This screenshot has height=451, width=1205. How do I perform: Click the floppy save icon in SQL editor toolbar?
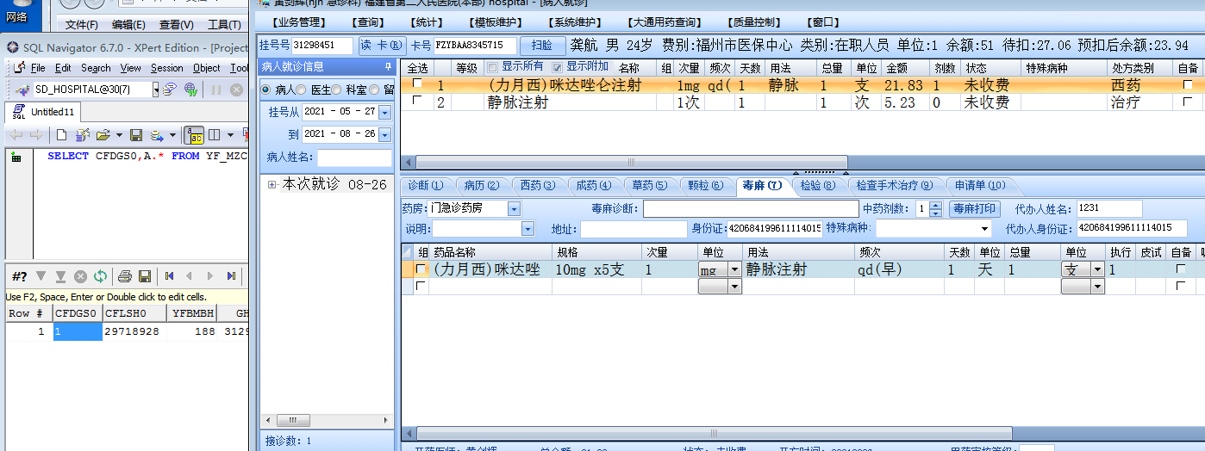pos(136,135)
